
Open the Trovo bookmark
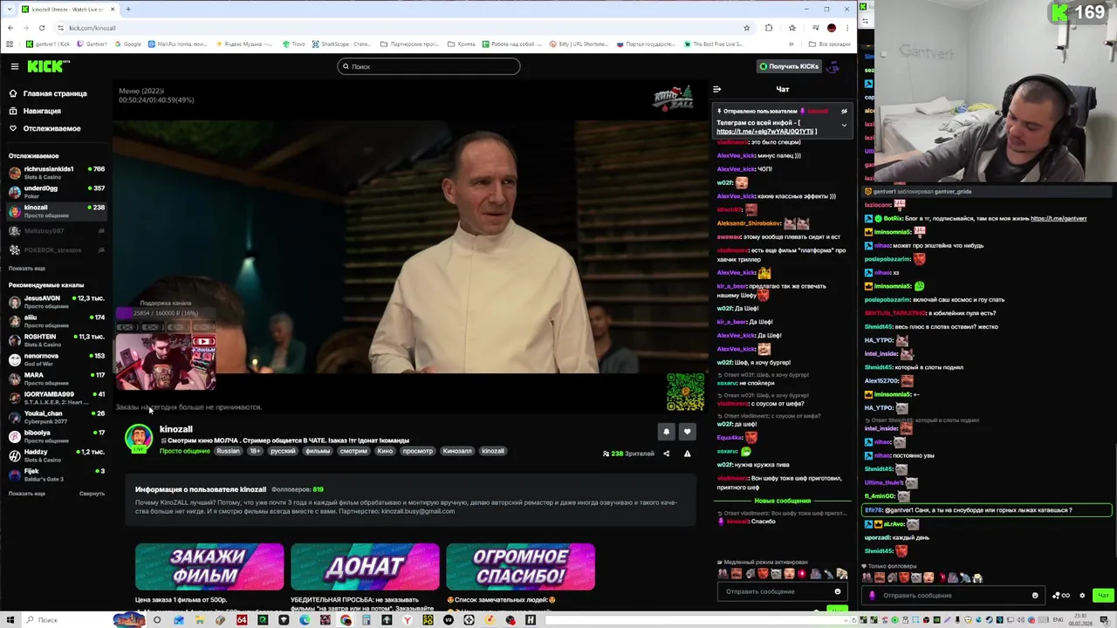(x=294, y=44)
